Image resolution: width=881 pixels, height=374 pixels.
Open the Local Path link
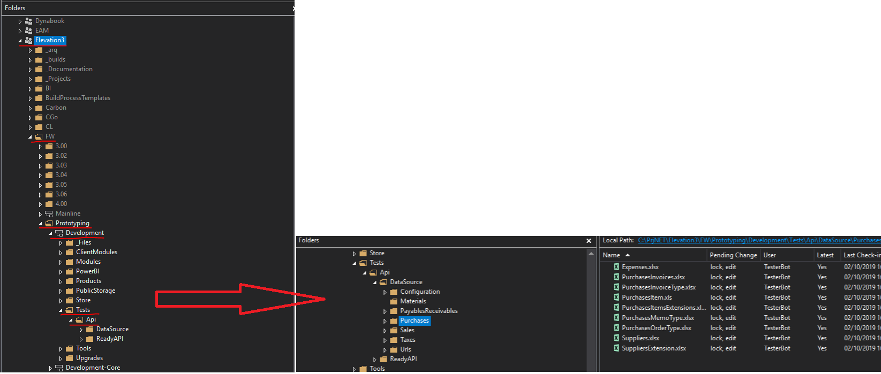[759, 240]
